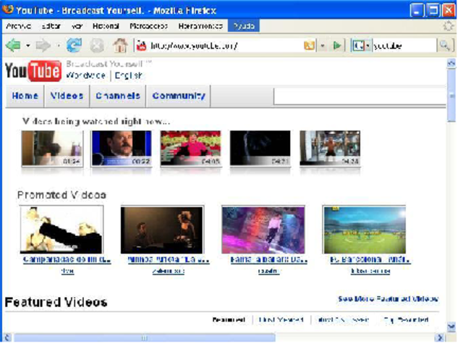Click the activity throbber icon in menu bar

tap(449, 26)
